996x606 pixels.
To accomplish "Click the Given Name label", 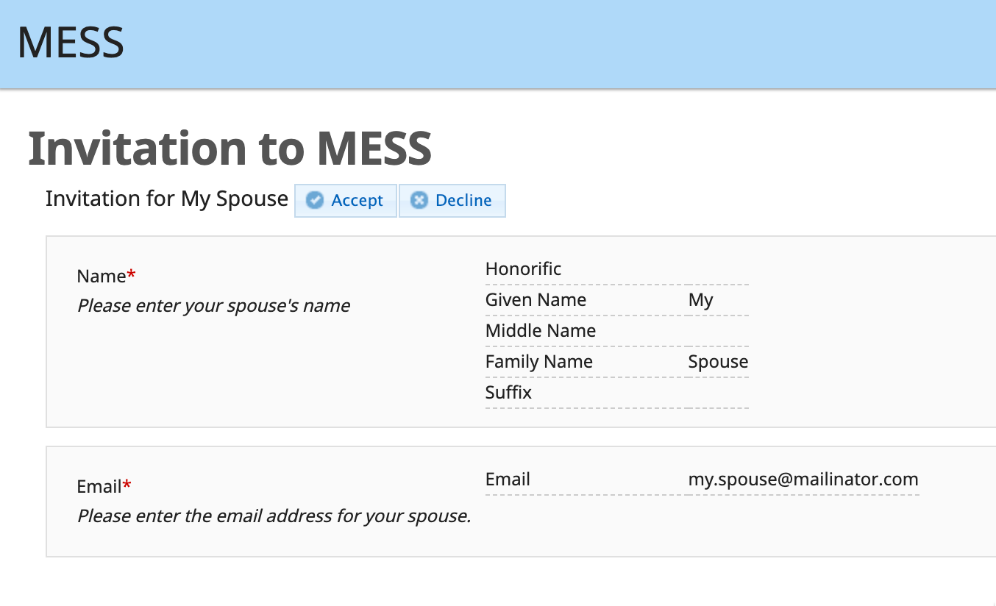I will 536,300.
